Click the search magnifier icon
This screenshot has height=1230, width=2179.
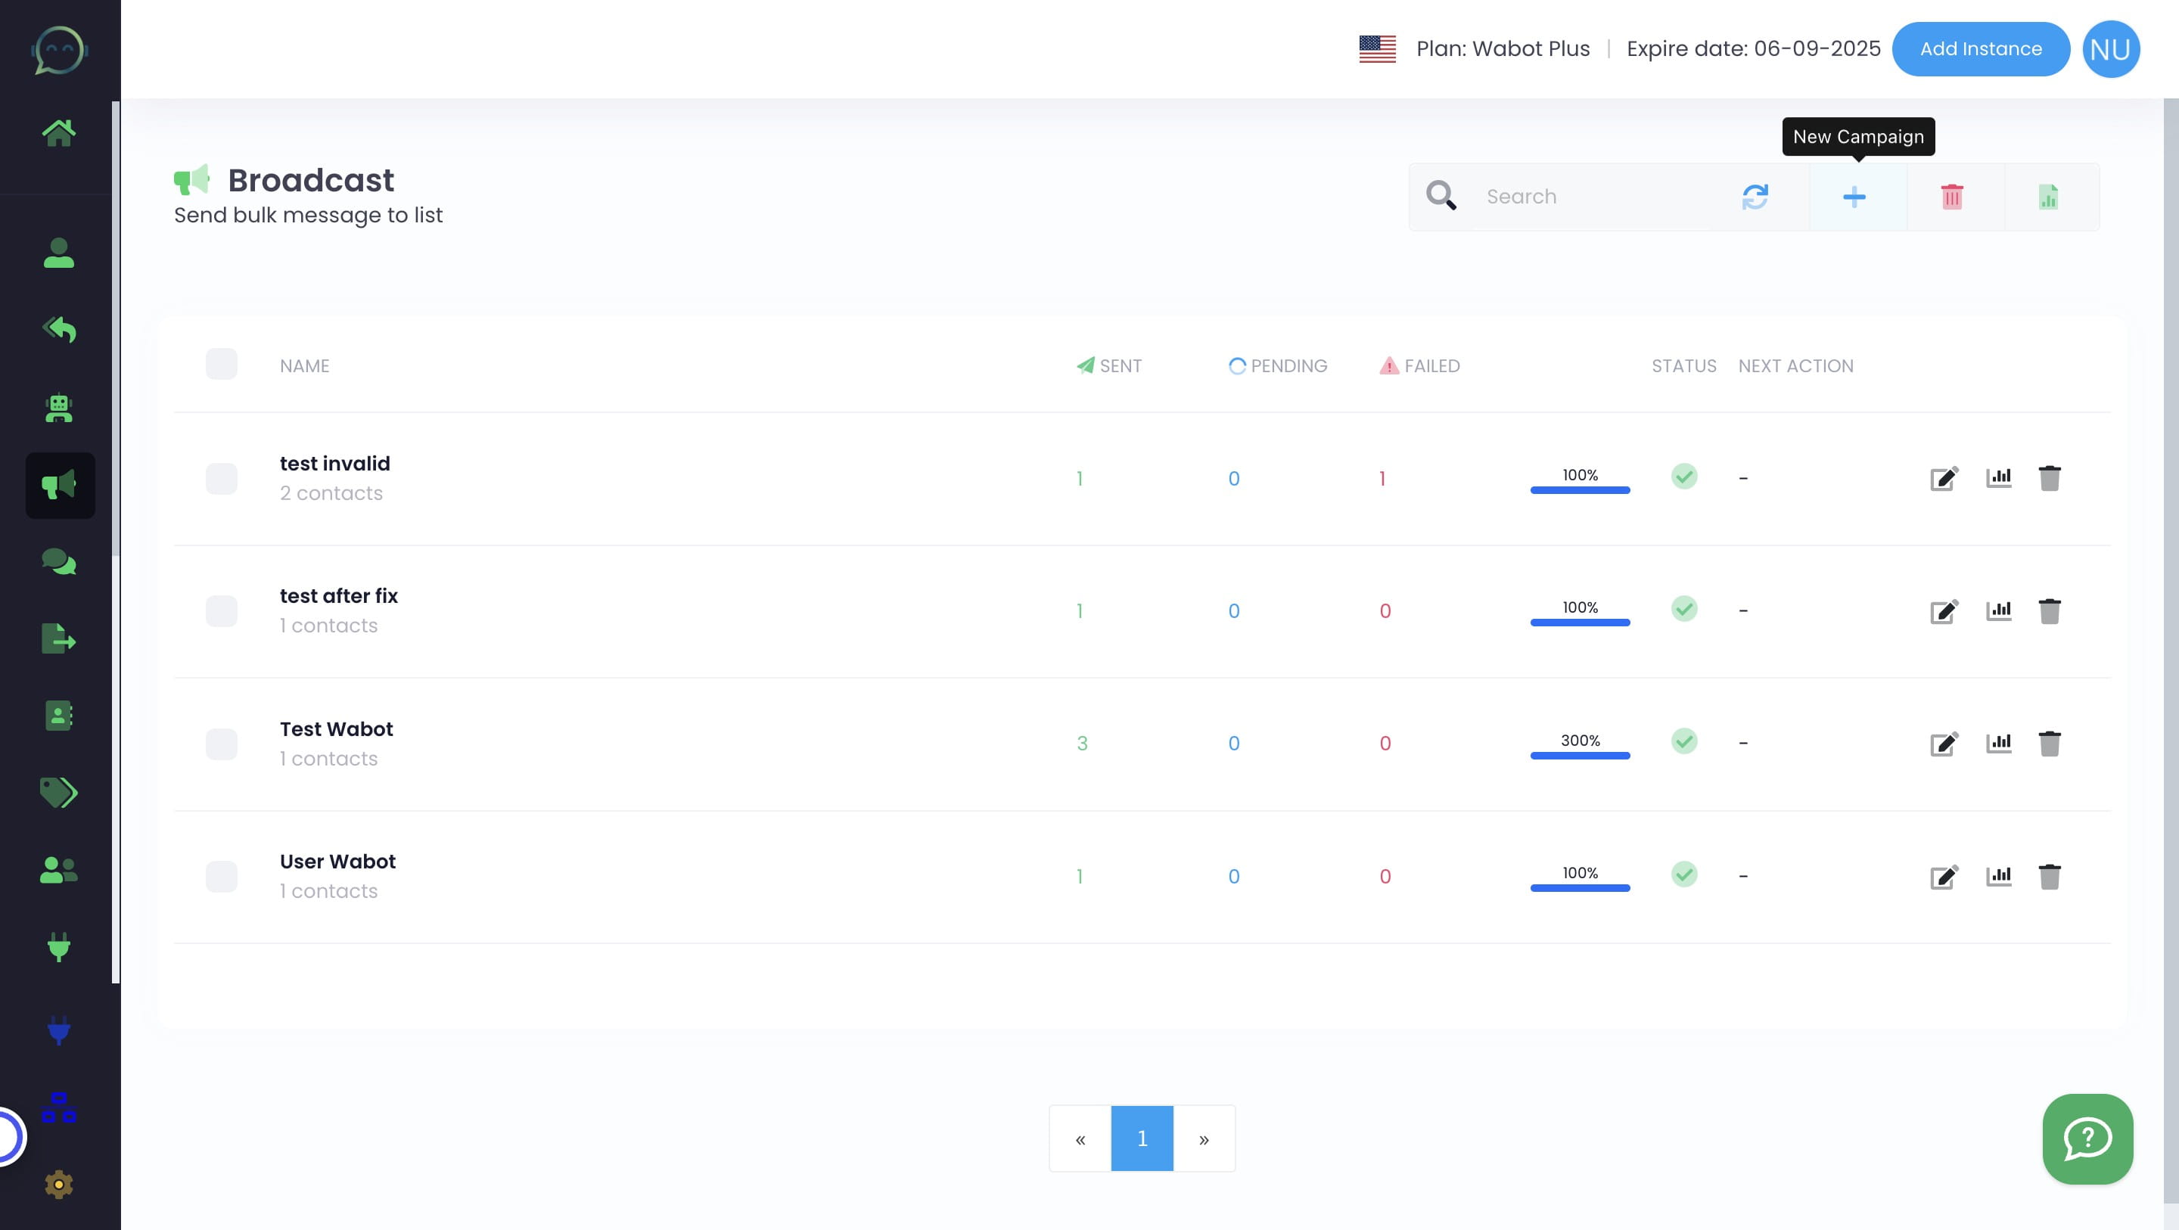tap(1441, 195)
